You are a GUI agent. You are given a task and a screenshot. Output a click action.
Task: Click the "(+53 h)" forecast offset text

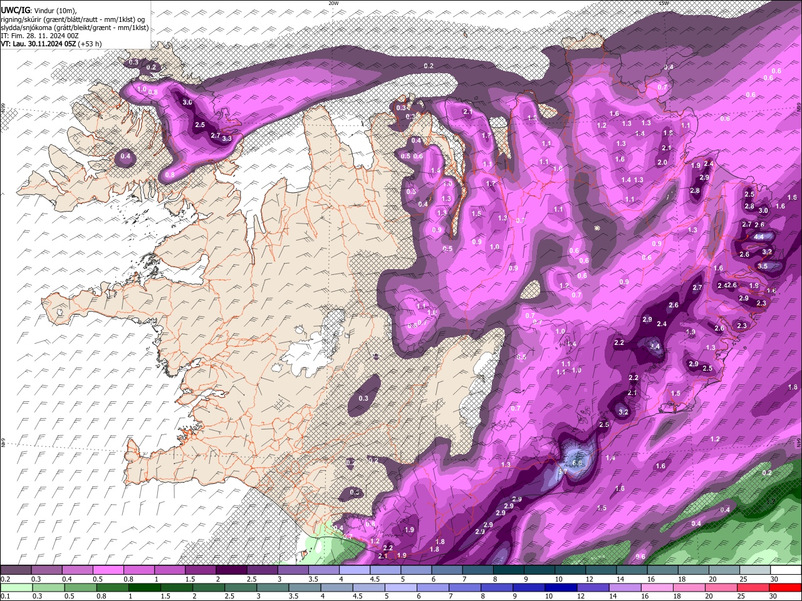click(90, 44)
